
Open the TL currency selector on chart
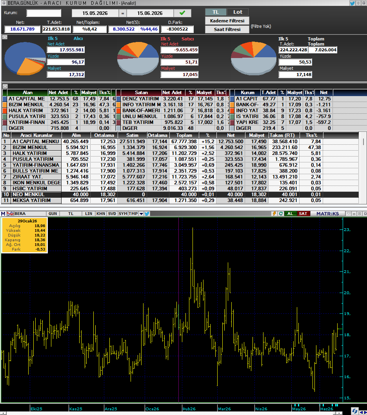point(71,214)
